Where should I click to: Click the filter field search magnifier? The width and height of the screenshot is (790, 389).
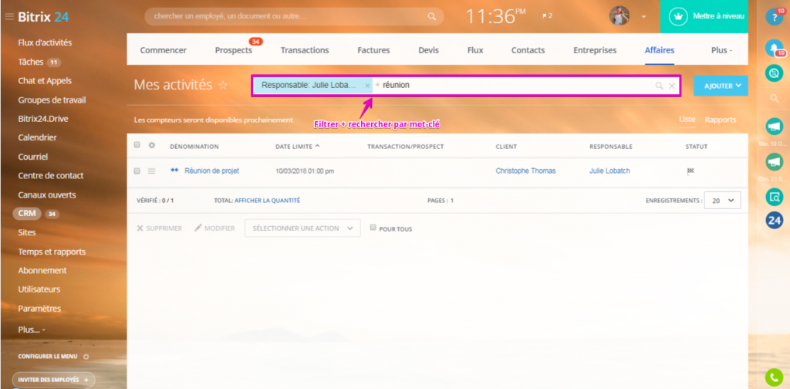[659, 86]
